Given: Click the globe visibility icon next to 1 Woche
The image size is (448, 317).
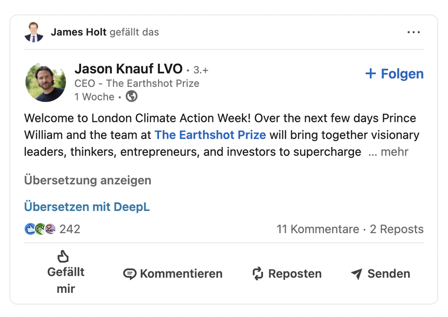Looking at the screenshot, I should pos(131,96).
